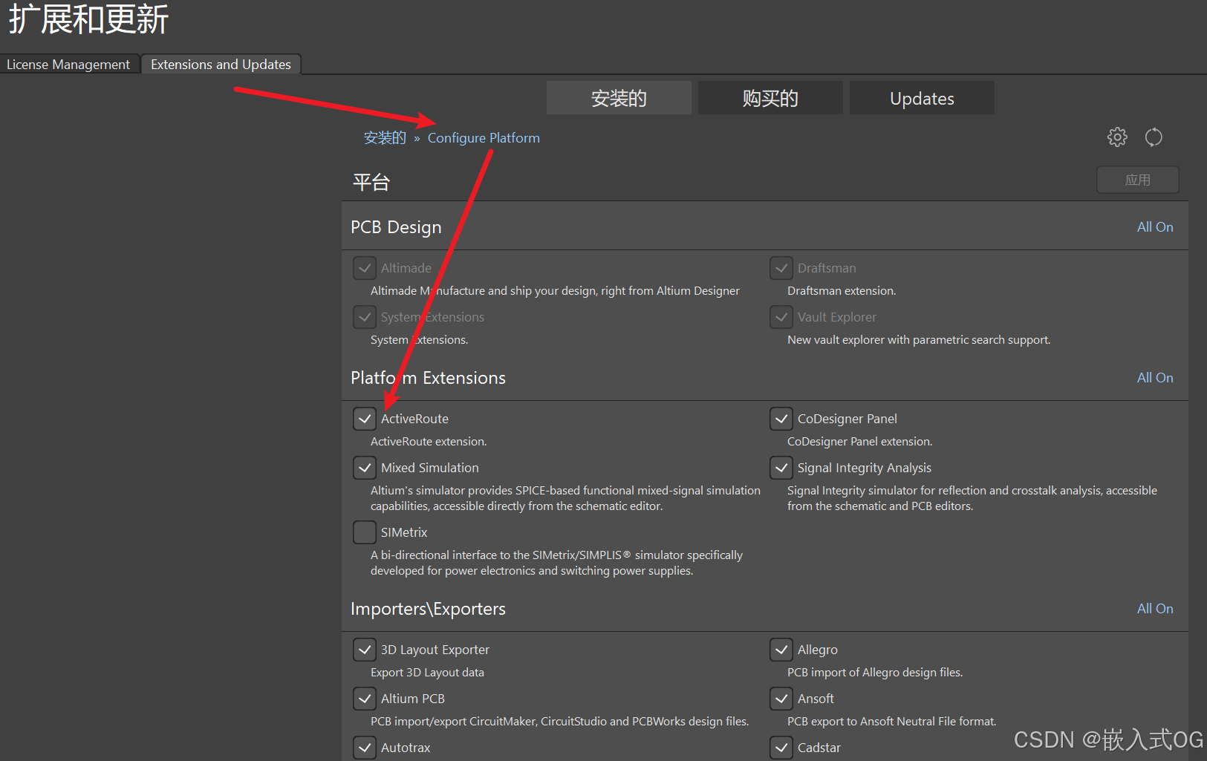The height and width of the screenshot is (761, 1207).
Task: Click the Draftsman label
Action: click(x=827, y=268)
